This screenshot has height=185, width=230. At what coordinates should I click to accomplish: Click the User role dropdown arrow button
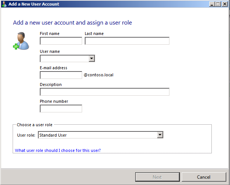point(160,135)
